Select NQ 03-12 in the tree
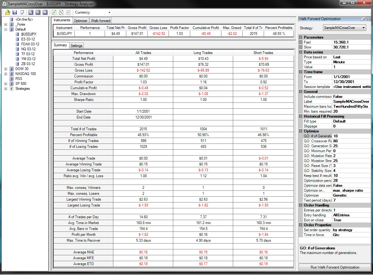 click(28, 49)
